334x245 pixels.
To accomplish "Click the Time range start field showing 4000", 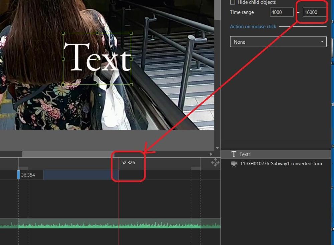I will point(281,12).
